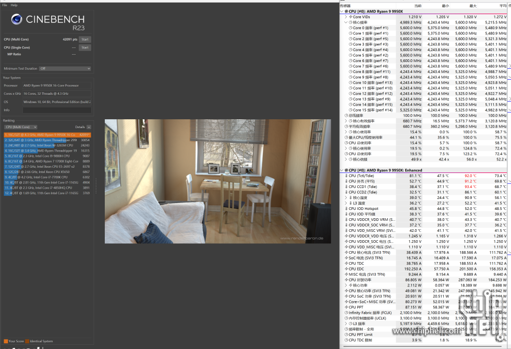Expand the Core VIDs sensor row
Image resolution: width=511 pixels, height=349 pixels.
(x=345, y=17)
